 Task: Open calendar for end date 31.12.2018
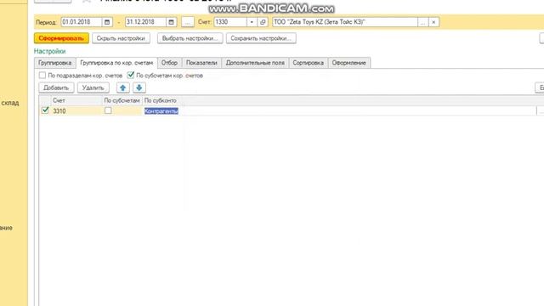click(171, 22)
